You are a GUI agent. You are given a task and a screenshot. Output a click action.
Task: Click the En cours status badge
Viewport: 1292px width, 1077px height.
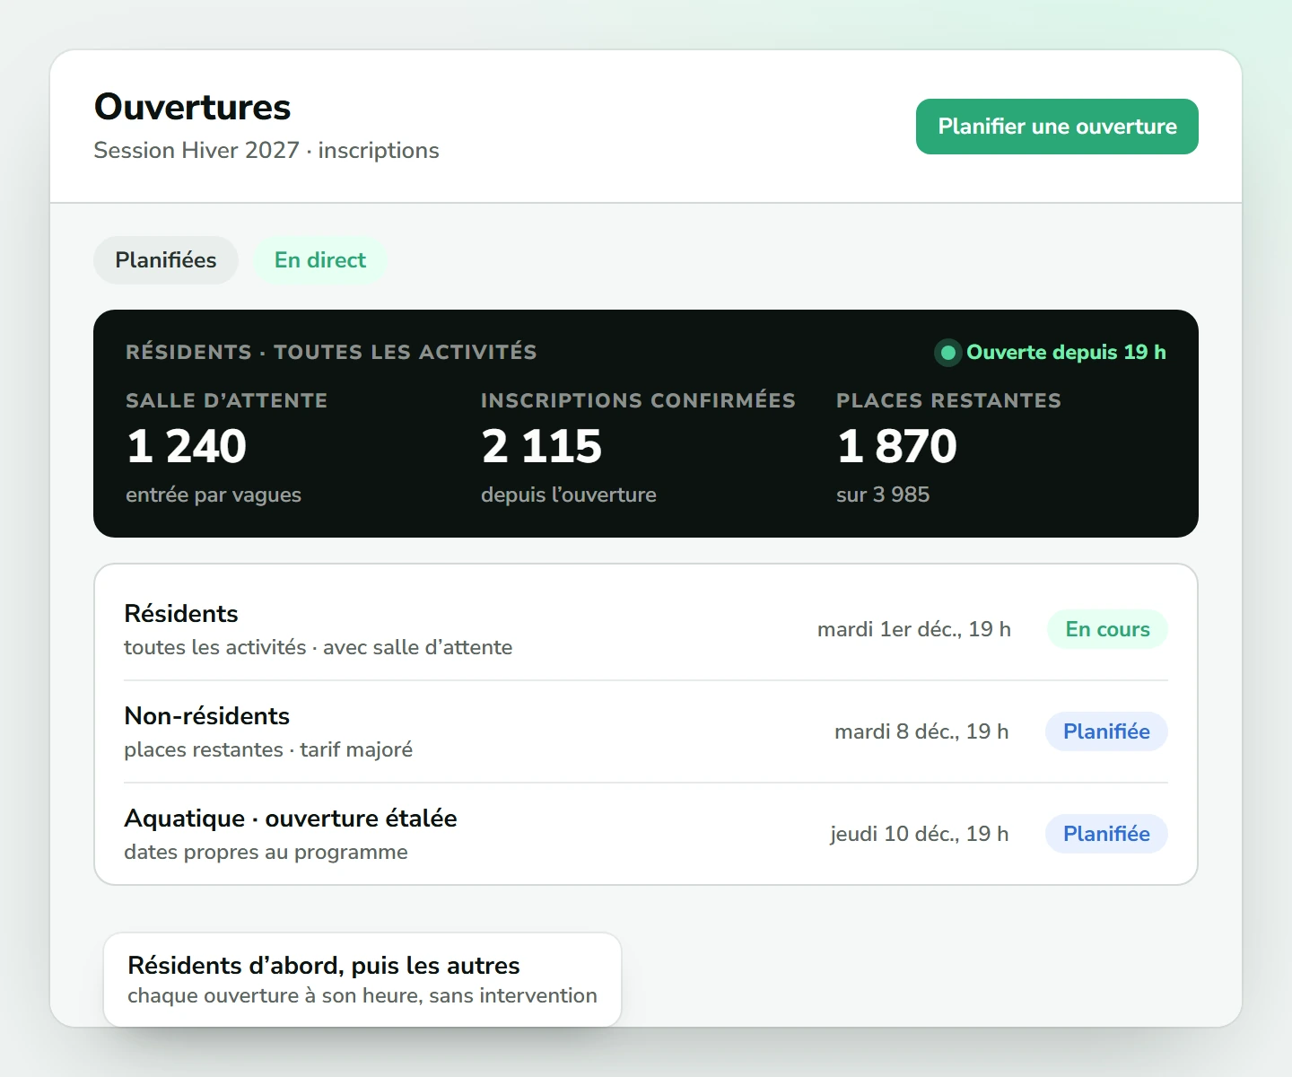point(1107,629)
